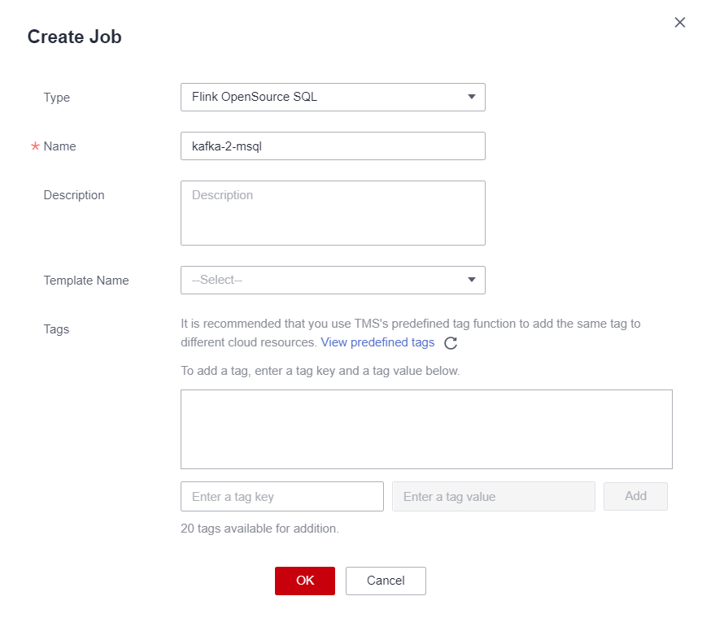Click the Tags section label
Screen dimensions: 702x618
pos(56,329)
